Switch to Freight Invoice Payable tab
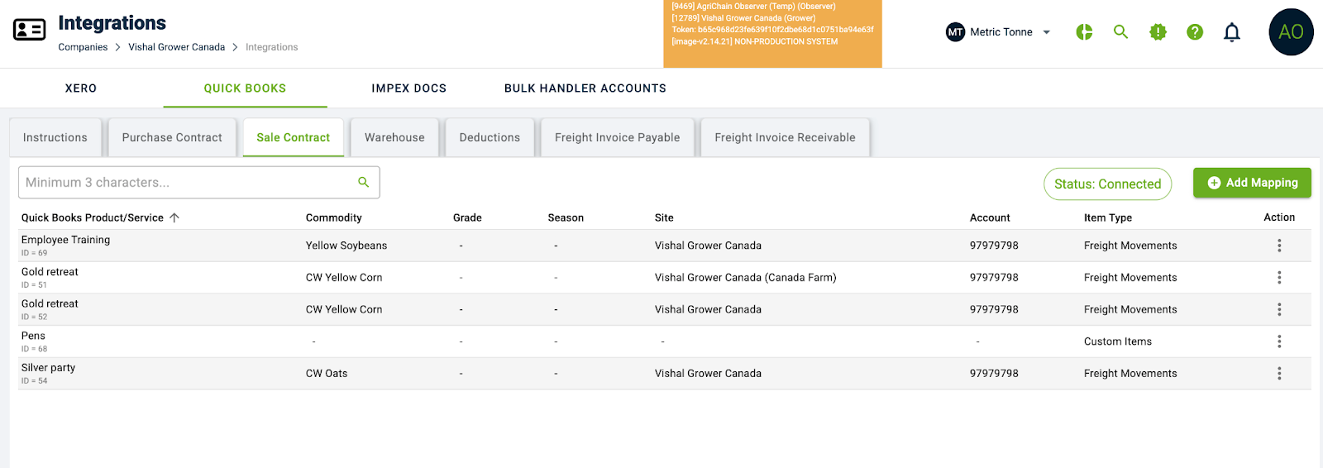The image size is (1323, 468). (617, 138)
